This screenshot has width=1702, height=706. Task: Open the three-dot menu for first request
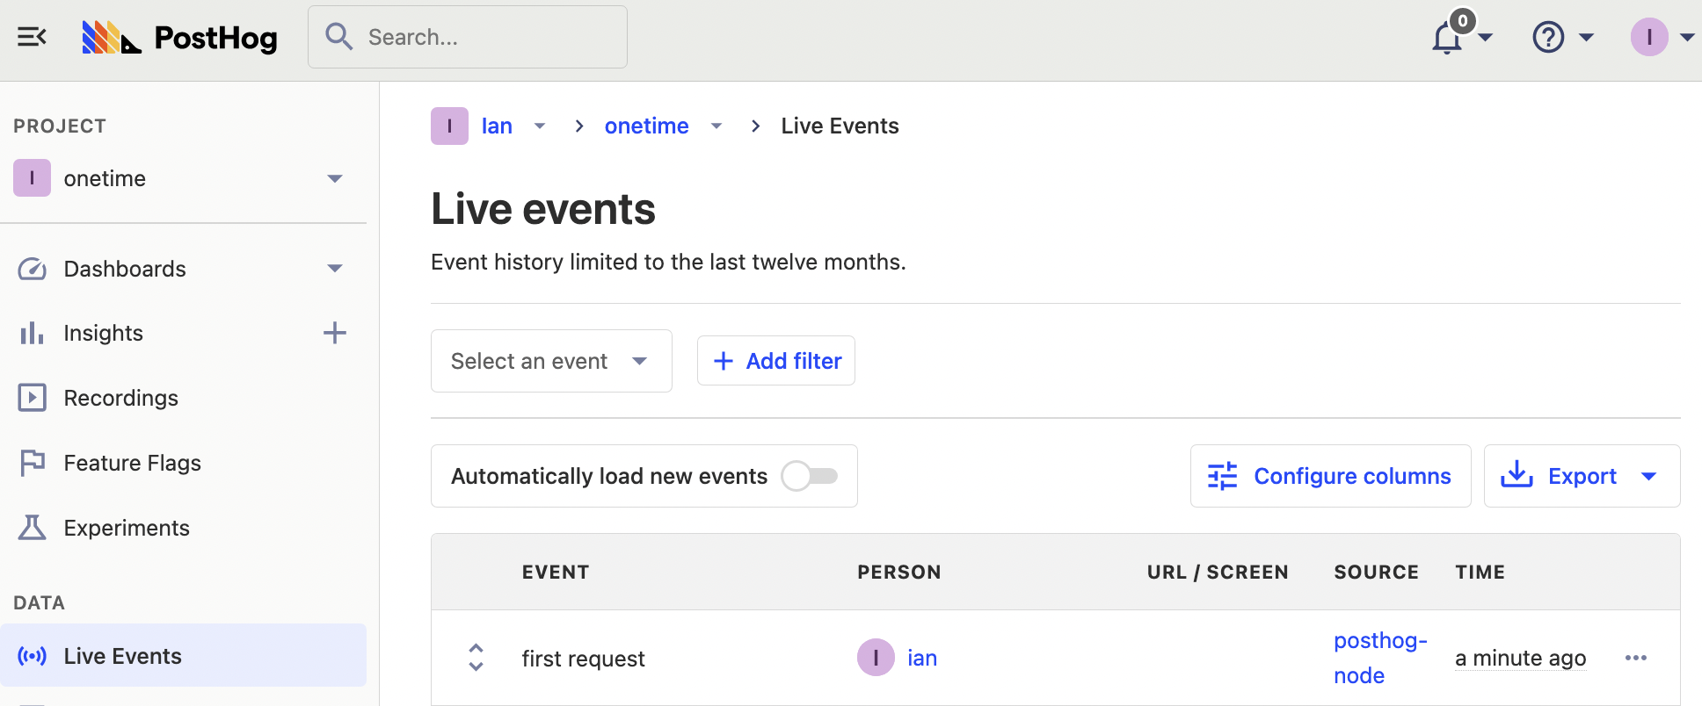1635,658
